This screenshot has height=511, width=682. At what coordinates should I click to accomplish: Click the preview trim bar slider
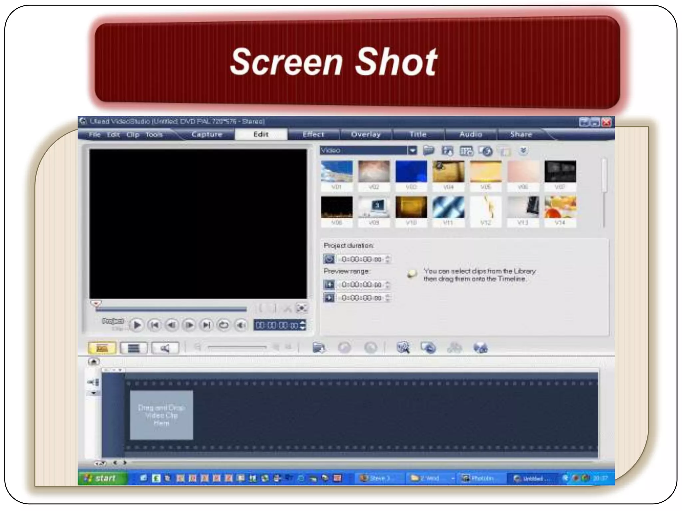pyautogui.click(x=171, y=310)
